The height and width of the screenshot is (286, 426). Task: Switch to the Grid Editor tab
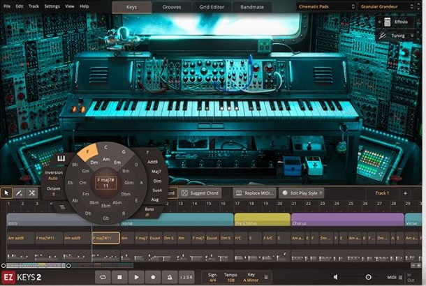pyautogui.click(x=212, y=7)
